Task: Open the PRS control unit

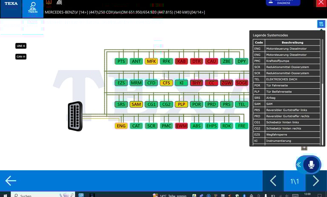Action: 227,104
